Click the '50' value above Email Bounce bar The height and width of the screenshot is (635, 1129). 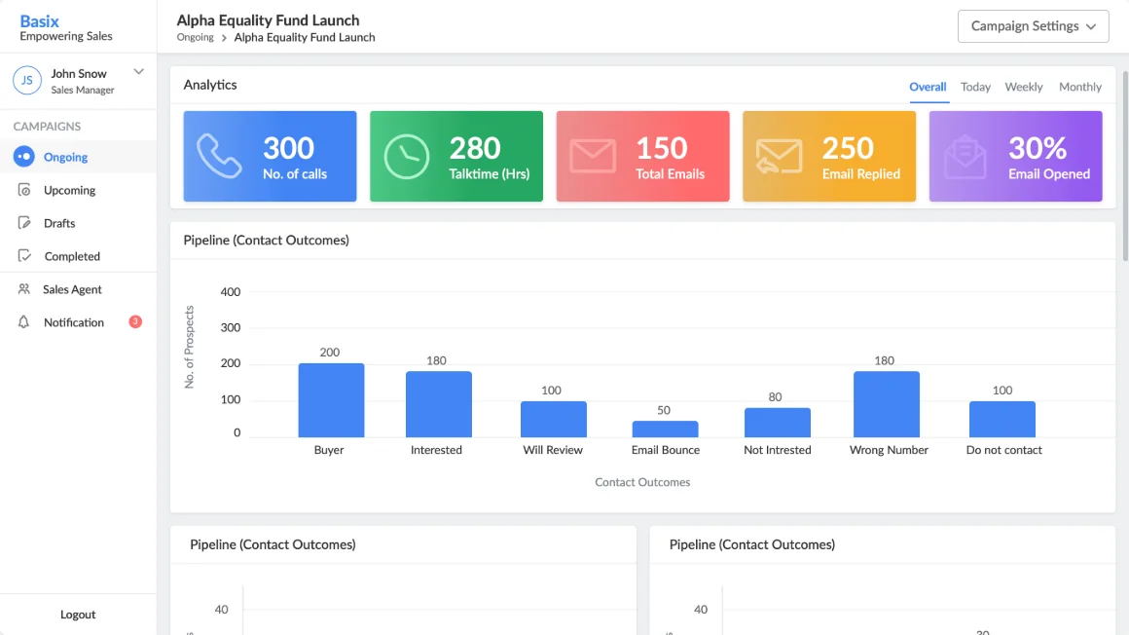(x=664, y=410)
